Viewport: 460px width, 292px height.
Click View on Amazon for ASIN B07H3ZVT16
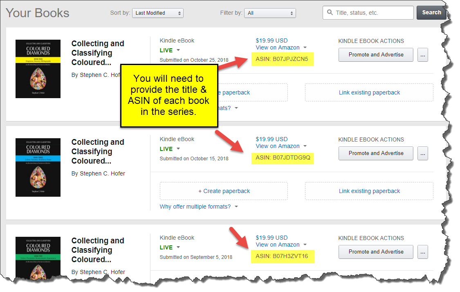[278, 245]
